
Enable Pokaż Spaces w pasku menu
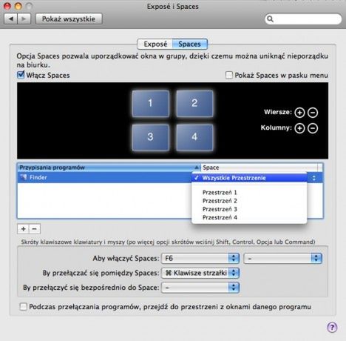(x=229, y=75)
